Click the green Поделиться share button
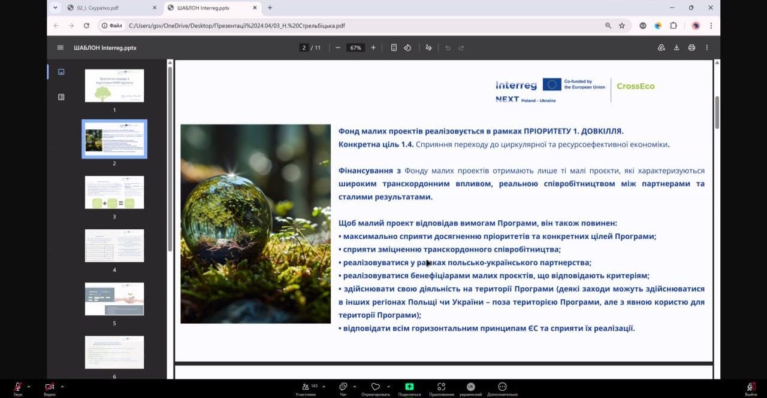Viewport: 767px width, 398px height. pos(409,388)
